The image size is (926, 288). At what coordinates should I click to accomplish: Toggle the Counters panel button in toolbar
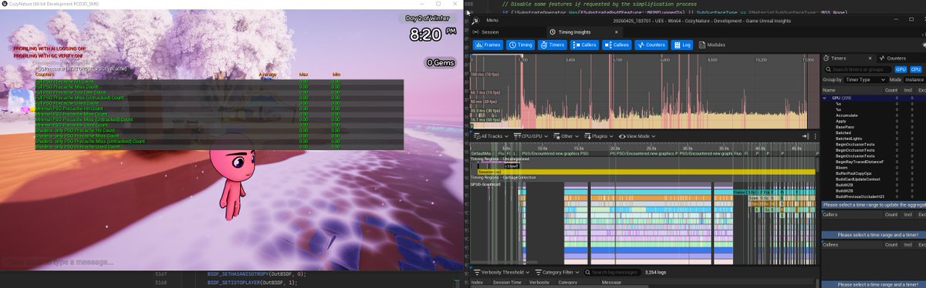tap(651, 45)
